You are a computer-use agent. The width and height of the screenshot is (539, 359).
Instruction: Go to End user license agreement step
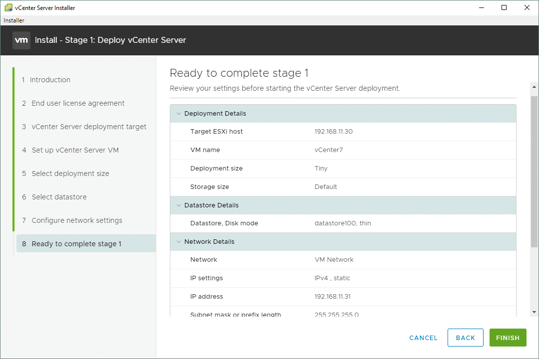point(78,103)
